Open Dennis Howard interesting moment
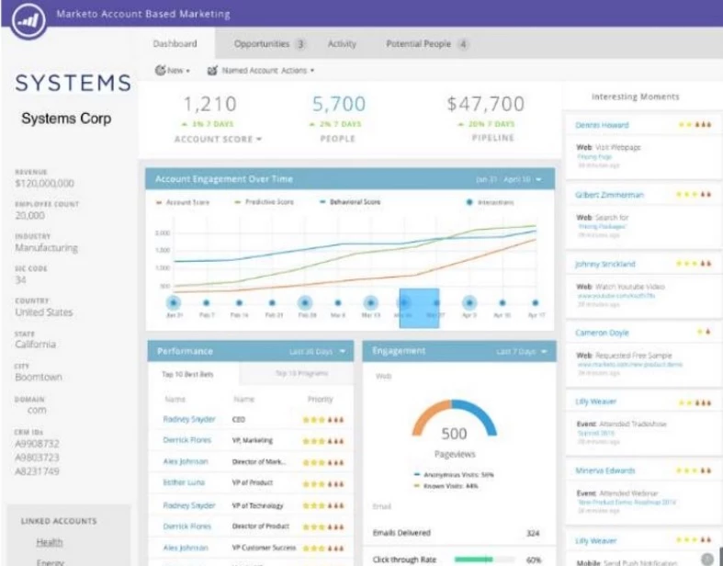The height and width of the screenshot is (566, 723). pyautogui.click(x=602, y=125)
